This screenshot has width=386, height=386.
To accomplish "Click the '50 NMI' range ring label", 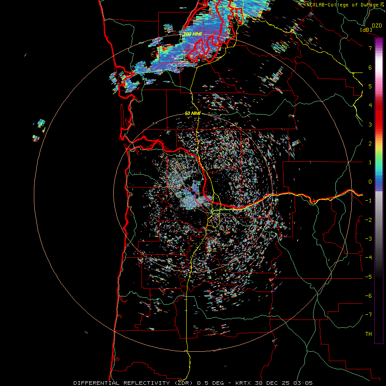I will [x=193, y=113].
